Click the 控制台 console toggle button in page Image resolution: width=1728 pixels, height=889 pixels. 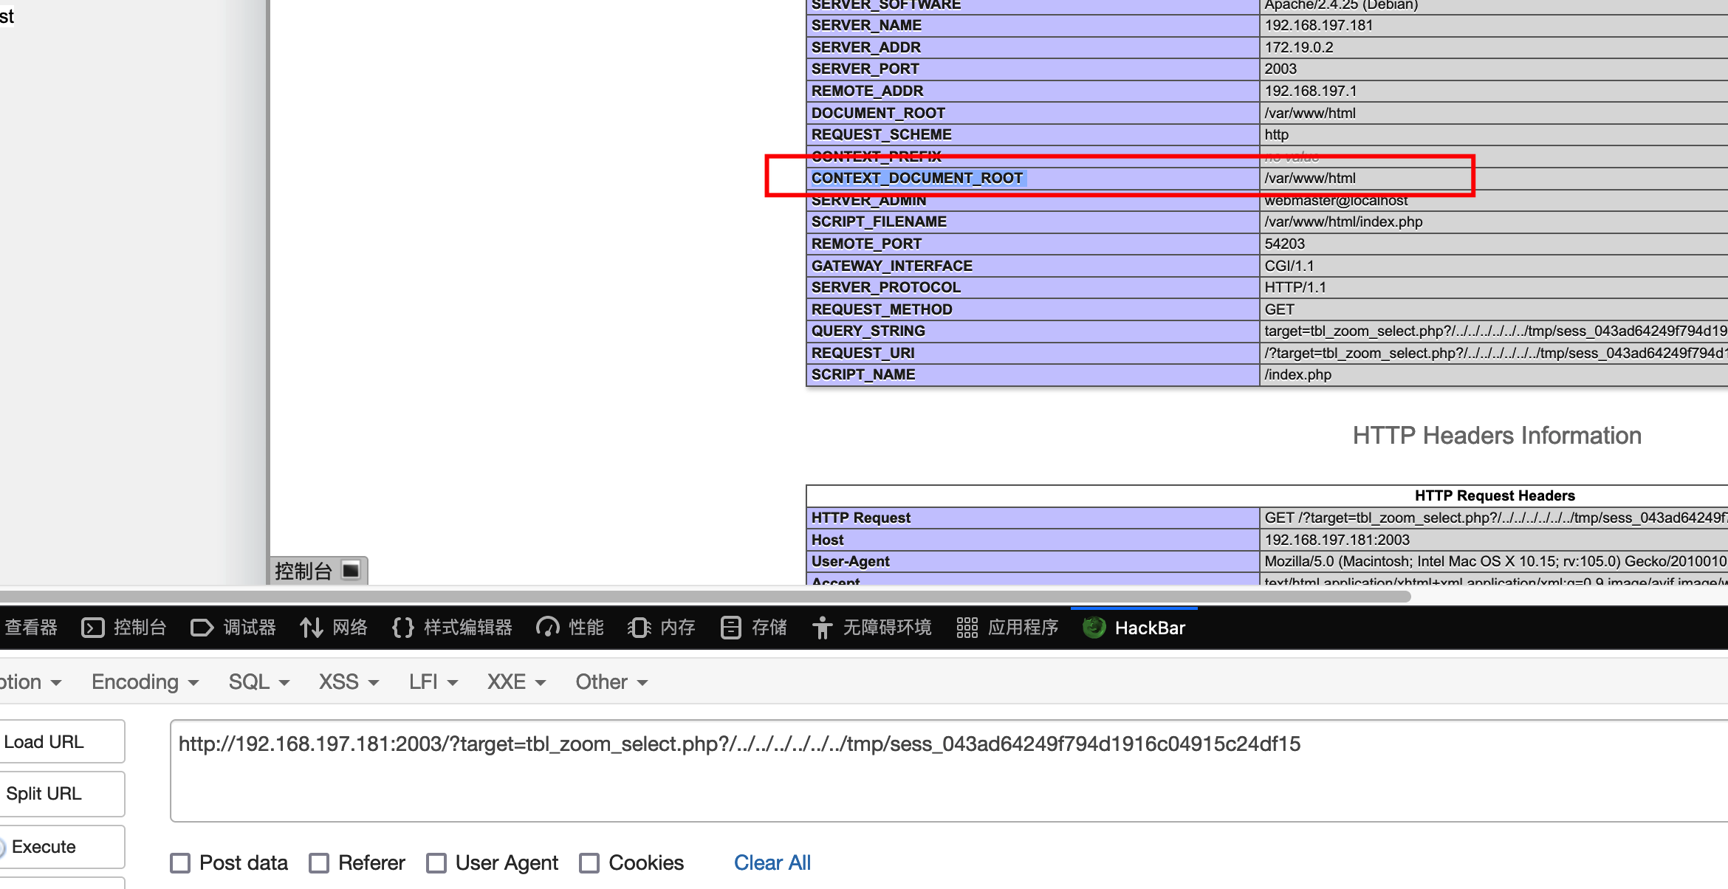coord(319,570)
